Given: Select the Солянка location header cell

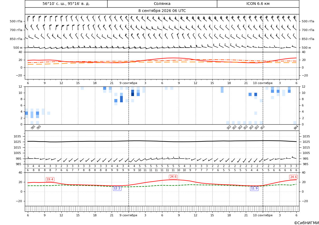Looking at the screenshot, I should coord(162,4).
